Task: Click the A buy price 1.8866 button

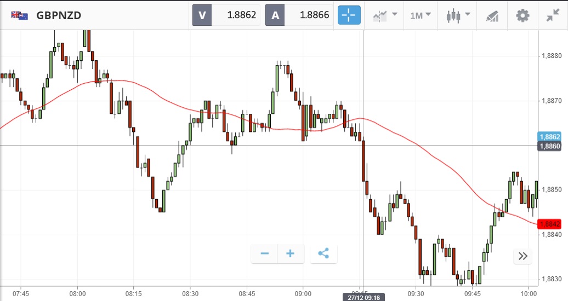Action: [299, 15]
